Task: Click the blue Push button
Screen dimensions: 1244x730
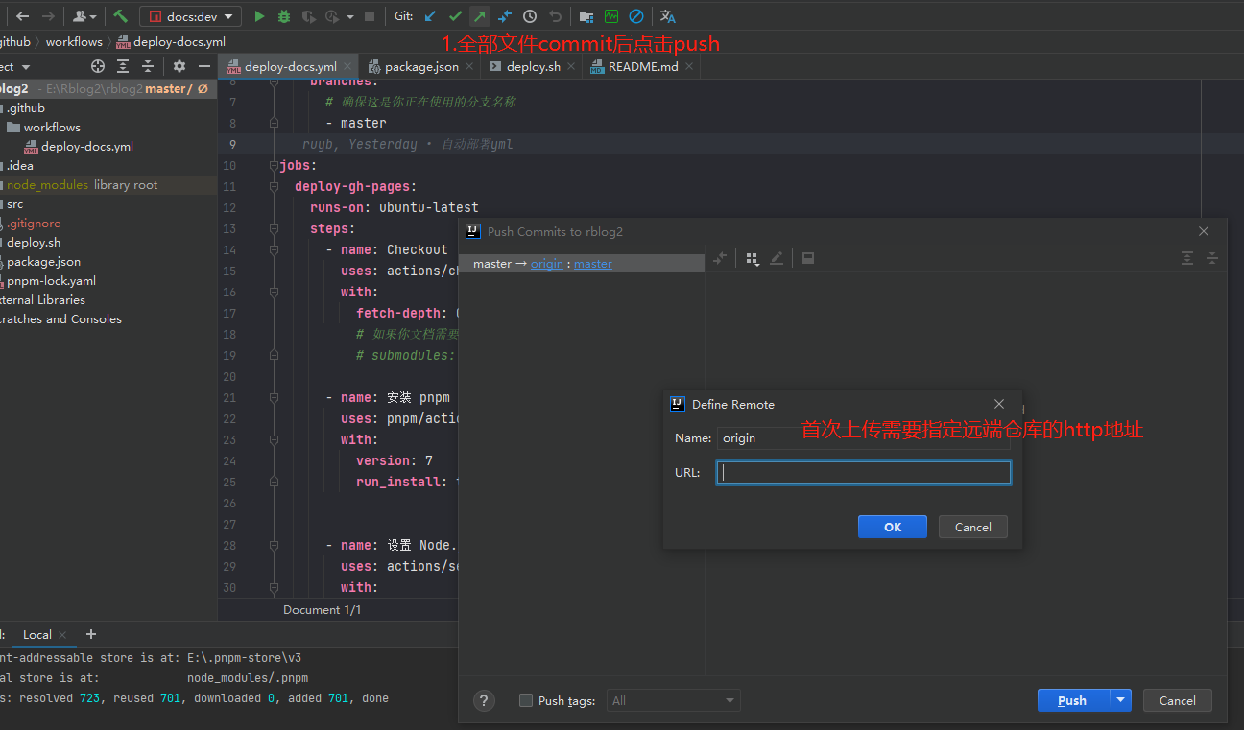Action: pos(1073,700)
